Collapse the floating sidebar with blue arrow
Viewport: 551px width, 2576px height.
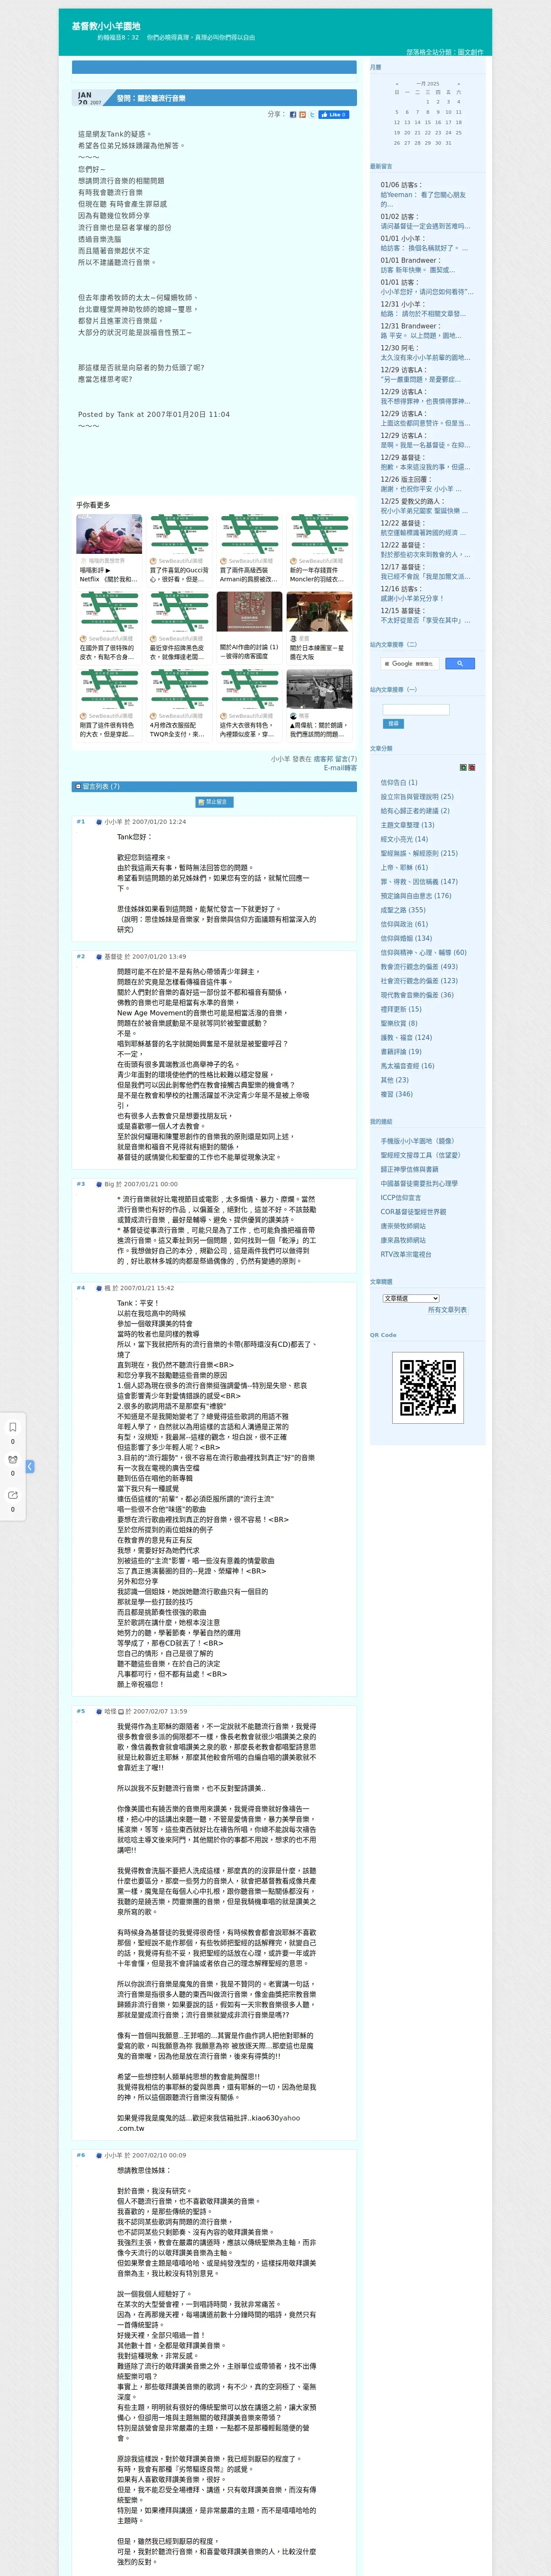(x=30, y=1466)
